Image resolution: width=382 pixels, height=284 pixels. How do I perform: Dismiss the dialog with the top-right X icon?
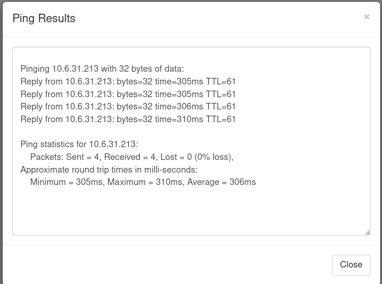(367, 17)
